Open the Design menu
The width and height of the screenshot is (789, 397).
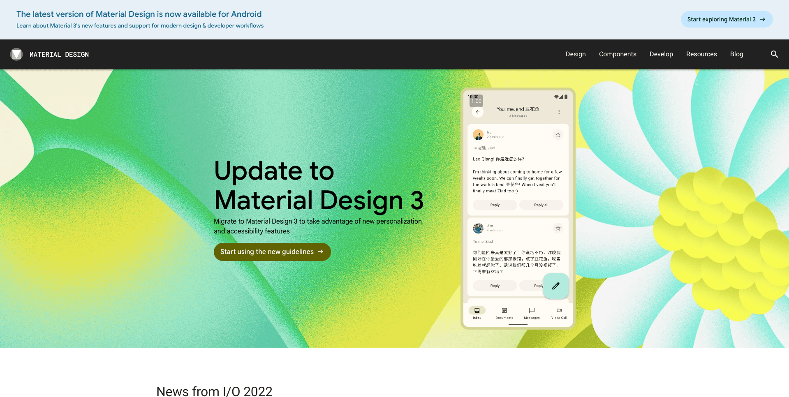point(576,54)
